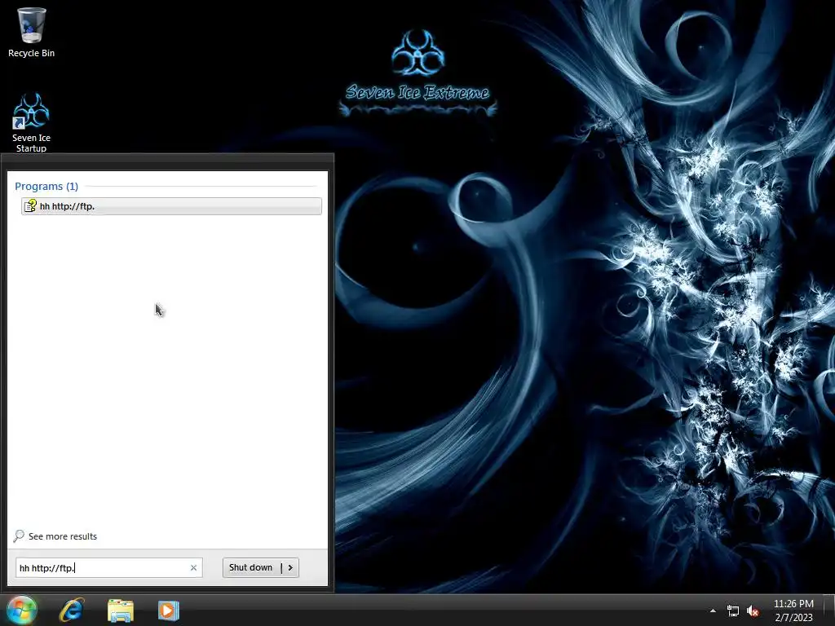Click the Windows Start orb

click(x=21, y=610)
